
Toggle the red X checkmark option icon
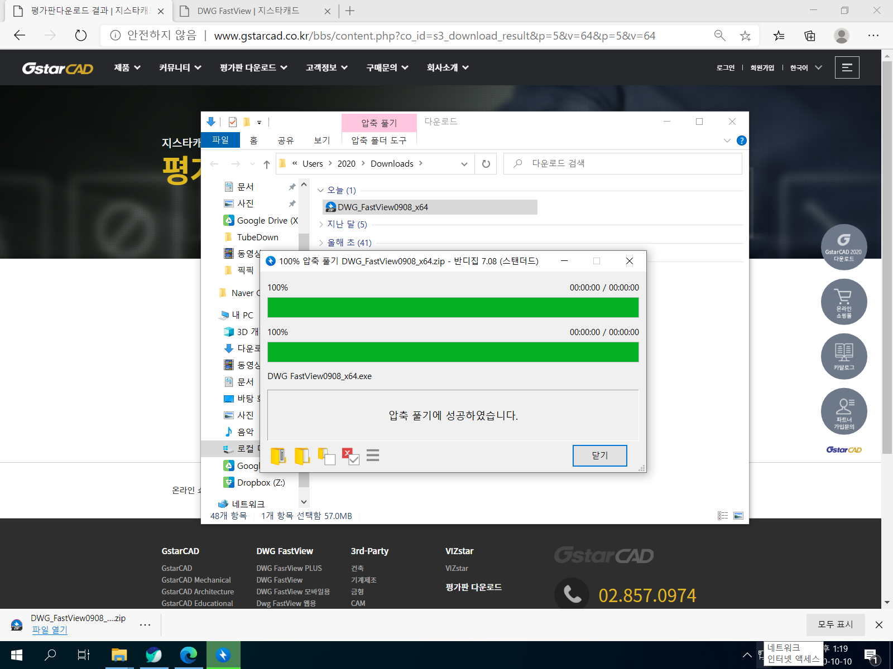pyautogui.click(x=351, y=456)
